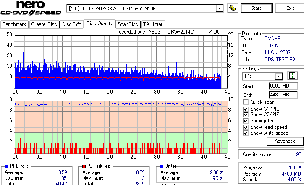Click the green refresh speed icon
Viewport: 304px width, 185px height.
(292, 76)
